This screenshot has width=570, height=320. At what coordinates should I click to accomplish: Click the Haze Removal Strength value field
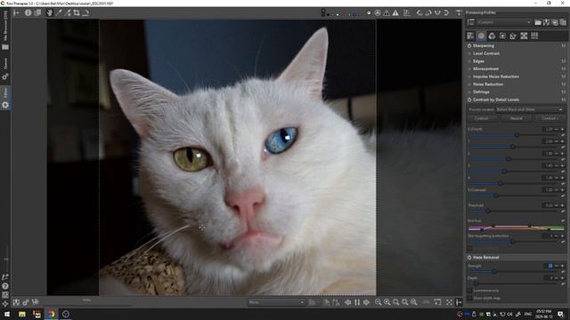tap(548, 266)
